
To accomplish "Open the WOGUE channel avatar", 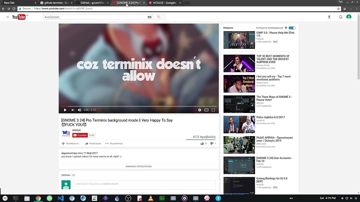I will (x=66, y=133).
